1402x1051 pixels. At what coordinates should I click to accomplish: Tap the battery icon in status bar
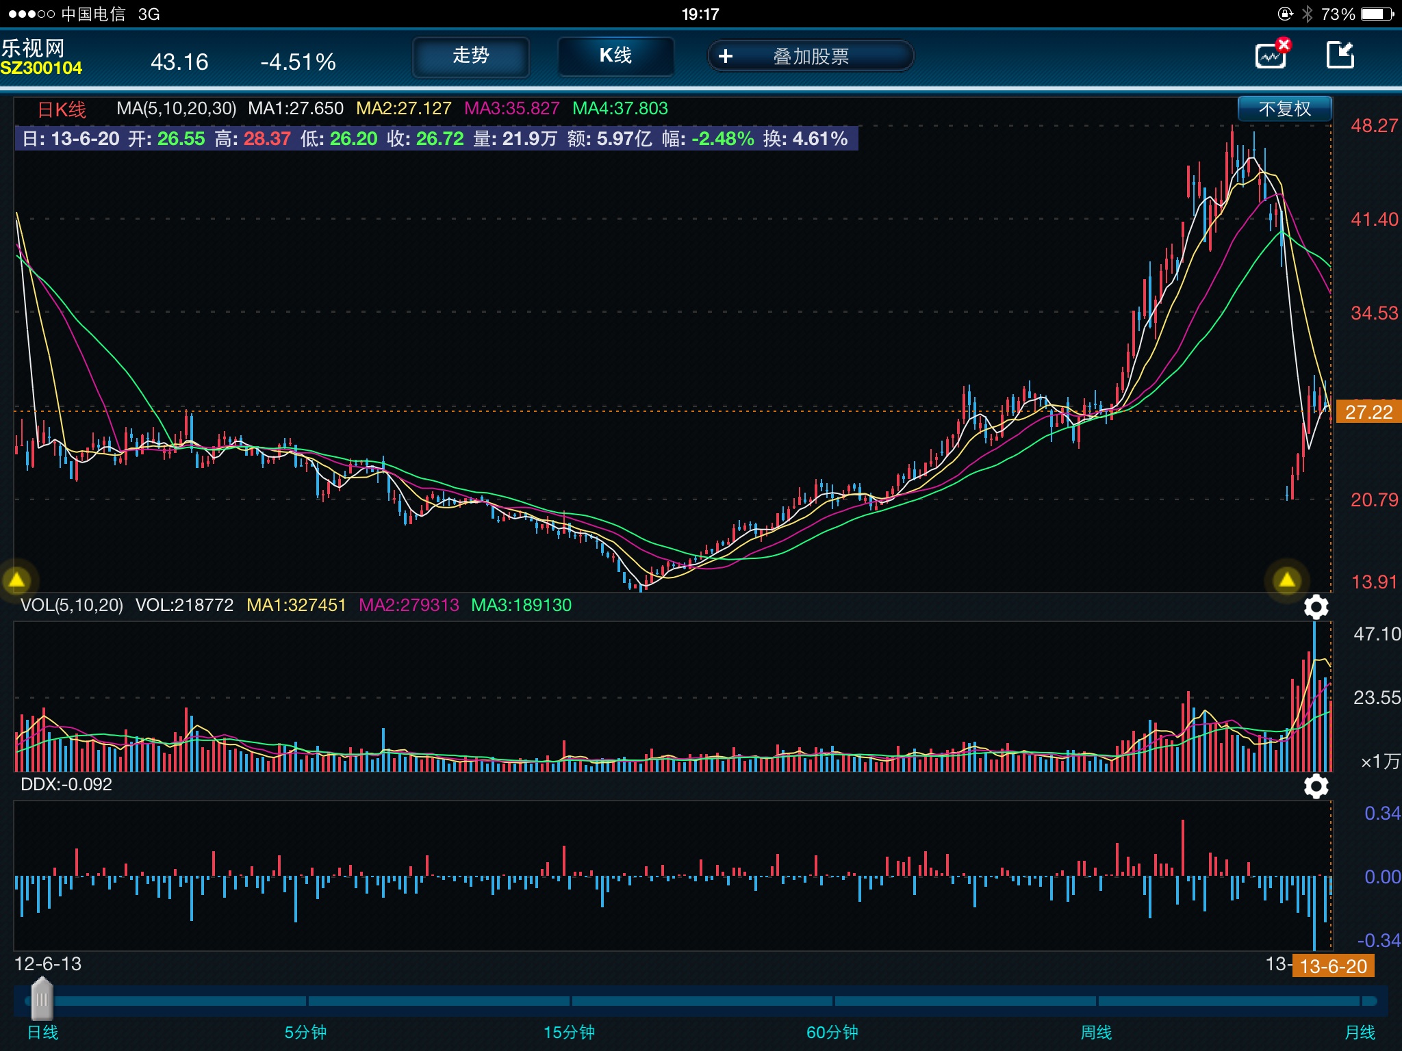pos(1377,14)
